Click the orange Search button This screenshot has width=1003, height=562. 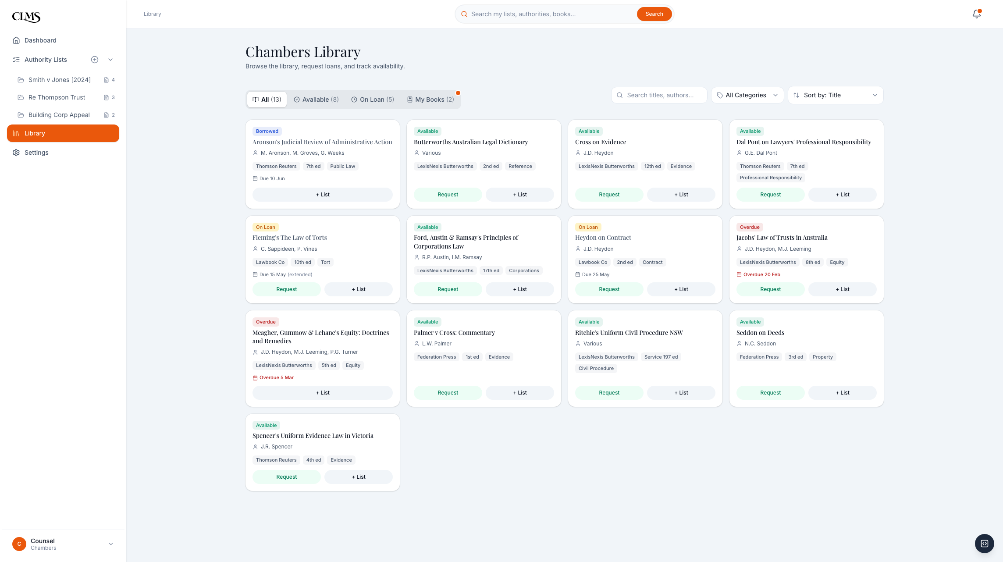click(654, 14)
